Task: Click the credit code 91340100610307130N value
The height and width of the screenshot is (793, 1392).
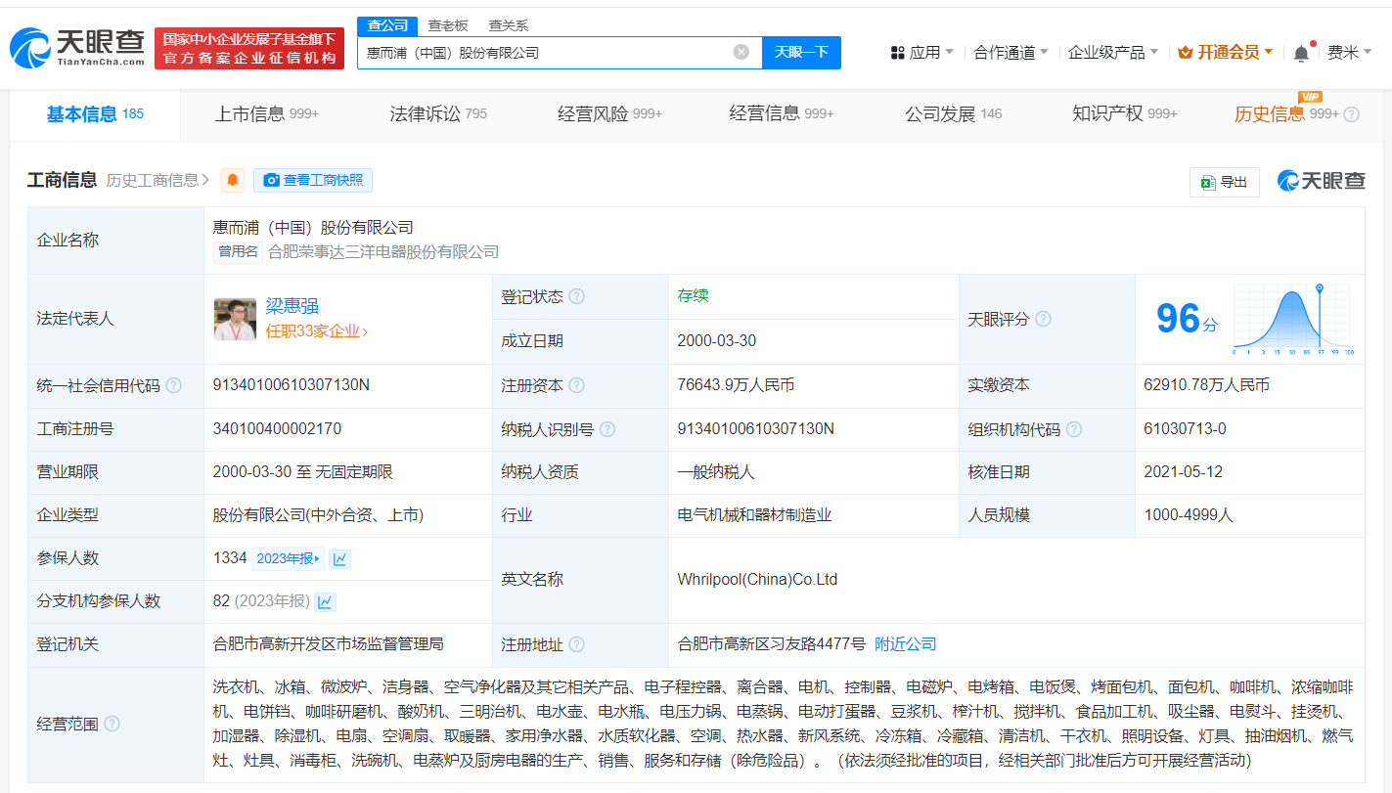Action: (x=292, y=385)
